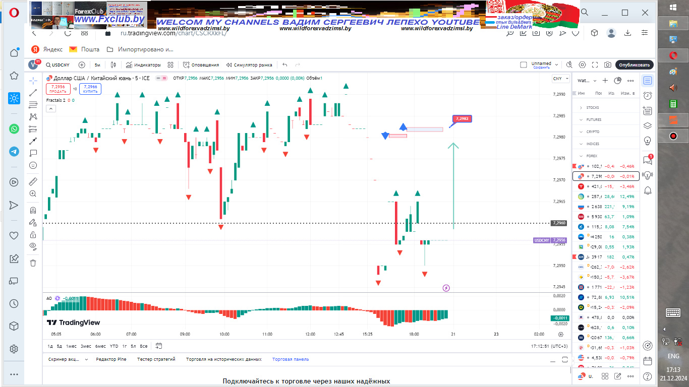The image size is (689, 387).
Task: Open the chats panel with notification badge
Action: pos(648,160)
